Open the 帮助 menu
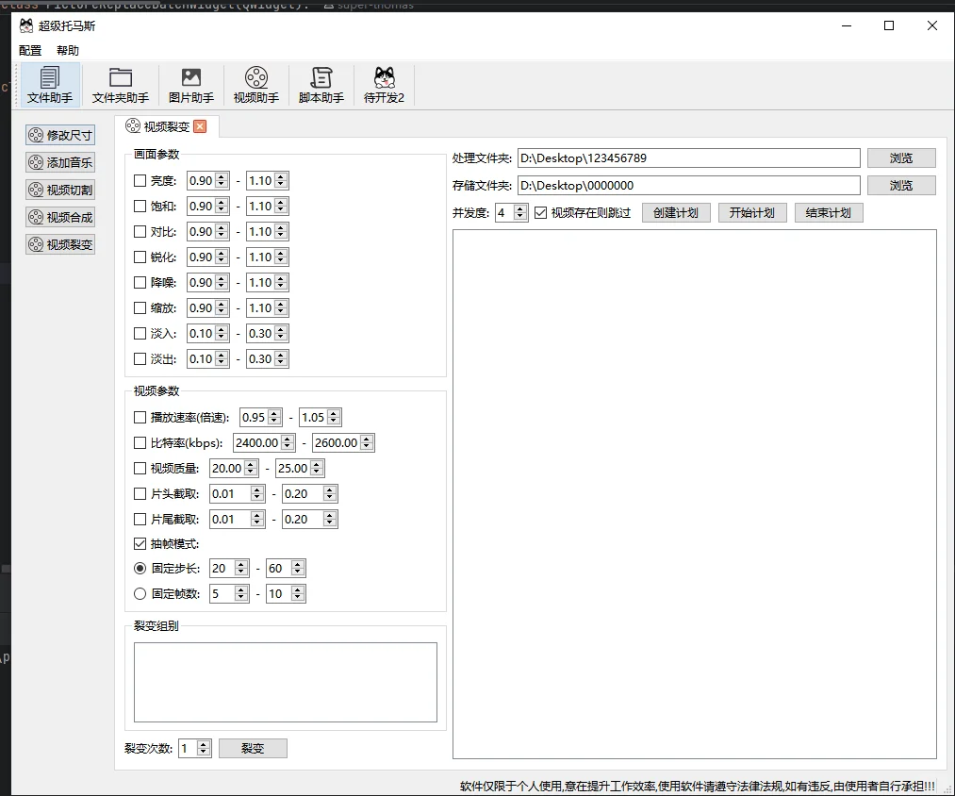Screen dimensions: 955x796 pos(68,51)
